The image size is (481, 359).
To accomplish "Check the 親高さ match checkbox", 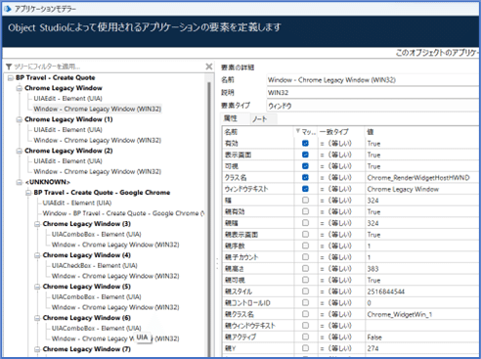I will 305,268.
